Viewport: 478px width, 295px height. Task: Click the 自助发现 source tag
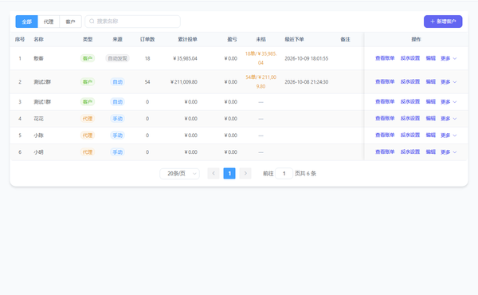click(x=117, y=58)
